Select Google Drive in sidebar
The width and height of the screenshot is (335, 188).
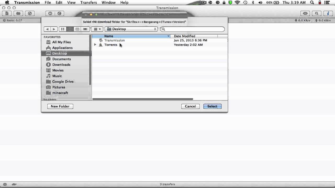tap(63, 82)
